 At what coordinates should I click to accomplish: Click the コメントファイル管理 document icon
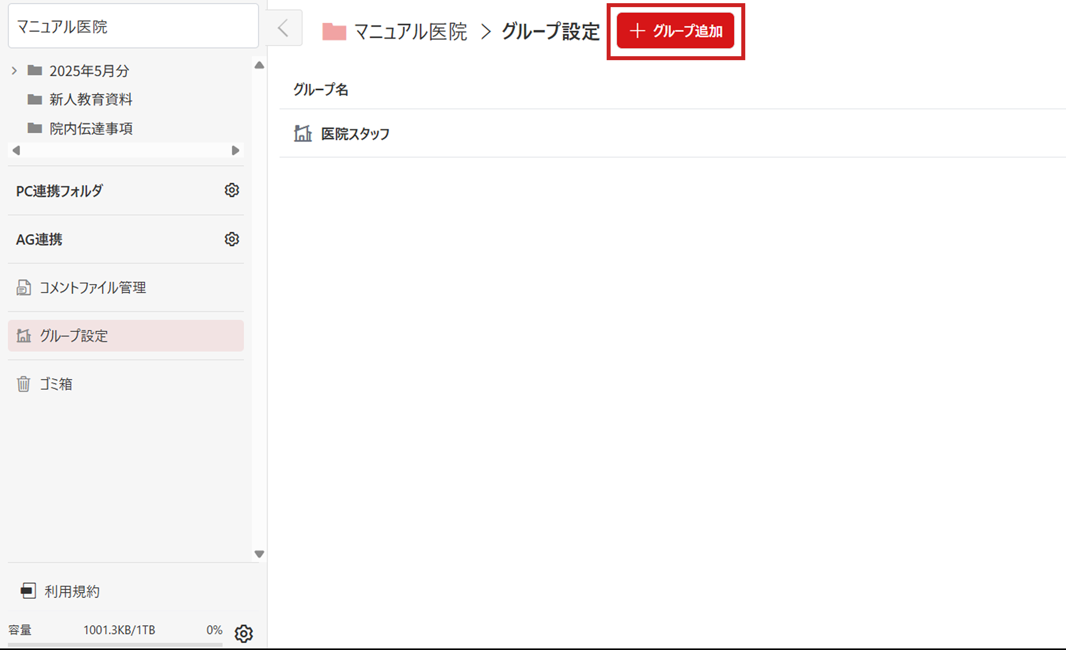pos(24,288)
